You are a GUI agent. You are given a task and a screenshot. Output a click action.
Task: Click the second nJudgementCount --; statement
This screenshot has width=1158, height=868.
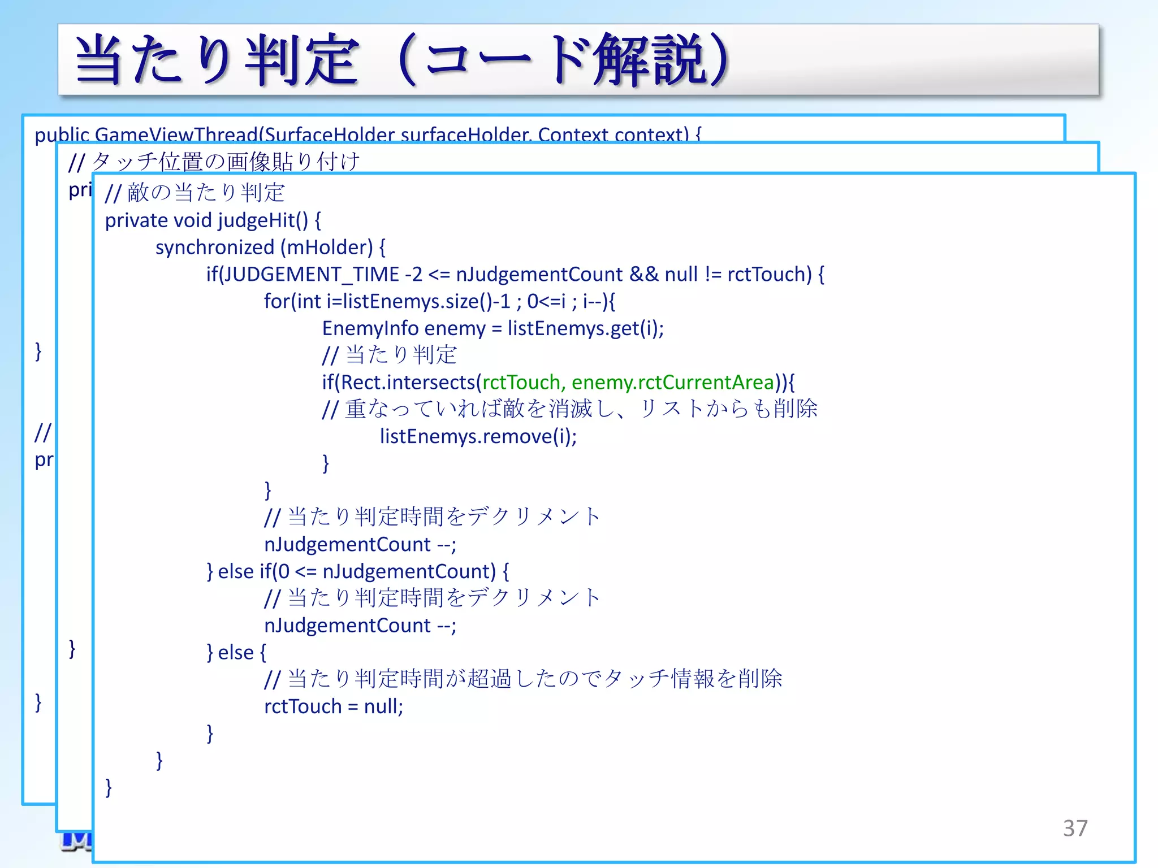pos(360,626)
